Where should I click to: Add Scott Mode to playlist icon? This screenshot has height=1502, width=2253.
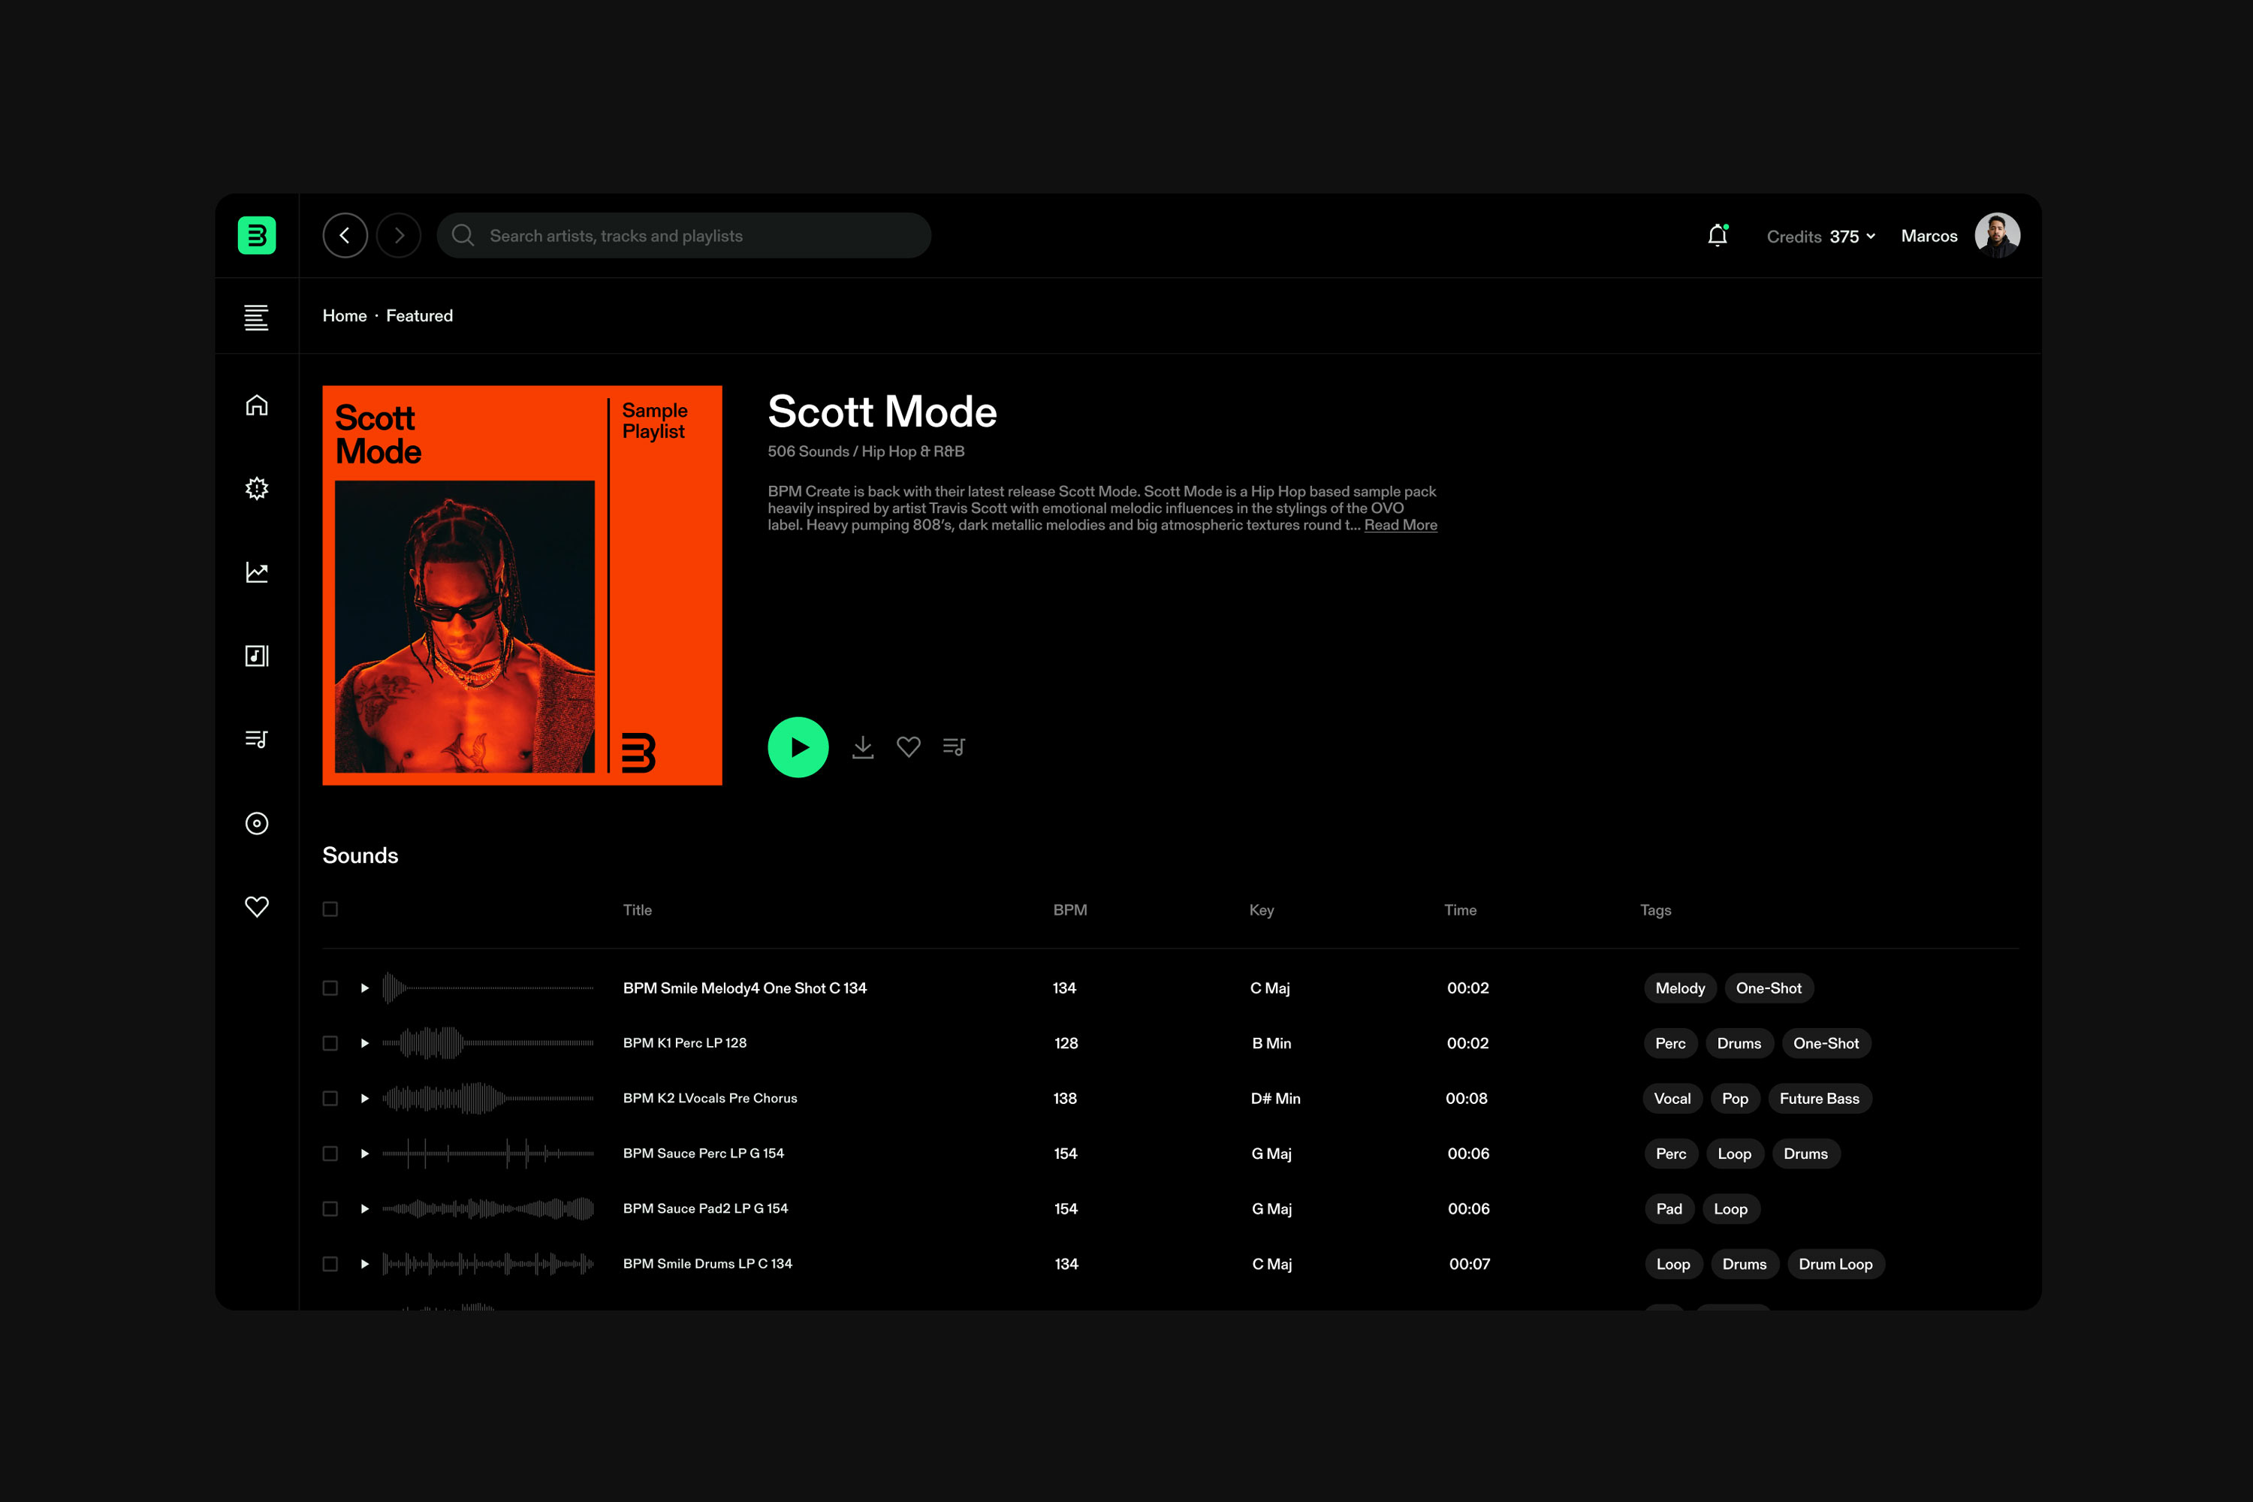coord(954,747)
